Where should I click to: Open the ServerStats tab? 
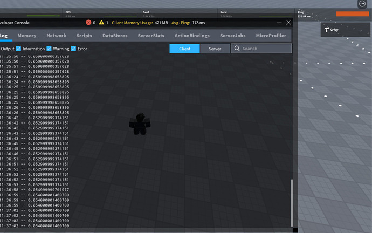pos(151,36)
